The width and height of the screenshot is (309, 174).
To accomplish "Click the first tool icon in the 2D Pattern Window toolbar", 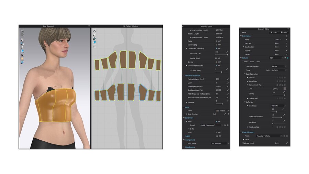I will [94, 31].
